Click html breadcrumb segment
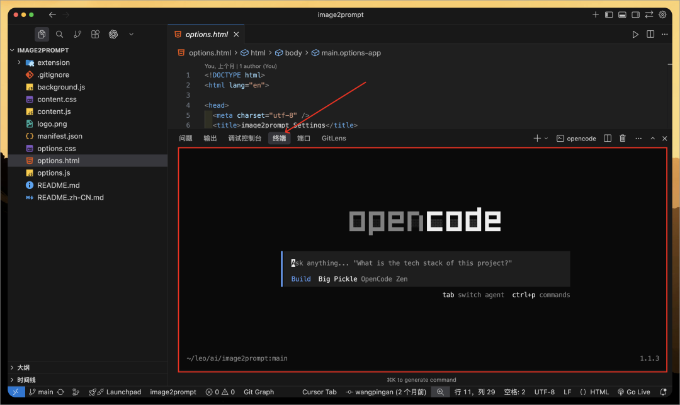This screenshot has height=405, width=680. (258, 53)
